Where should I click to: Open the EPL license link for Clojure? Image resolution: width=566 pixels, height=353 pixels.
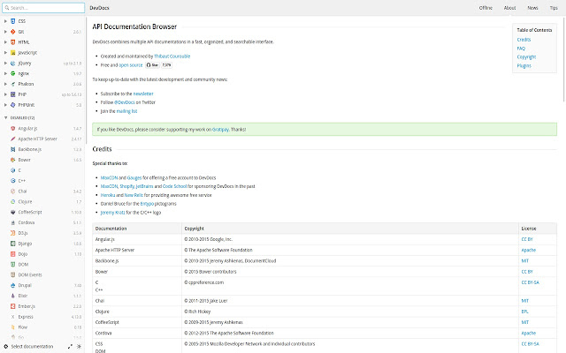coord(524,312)
